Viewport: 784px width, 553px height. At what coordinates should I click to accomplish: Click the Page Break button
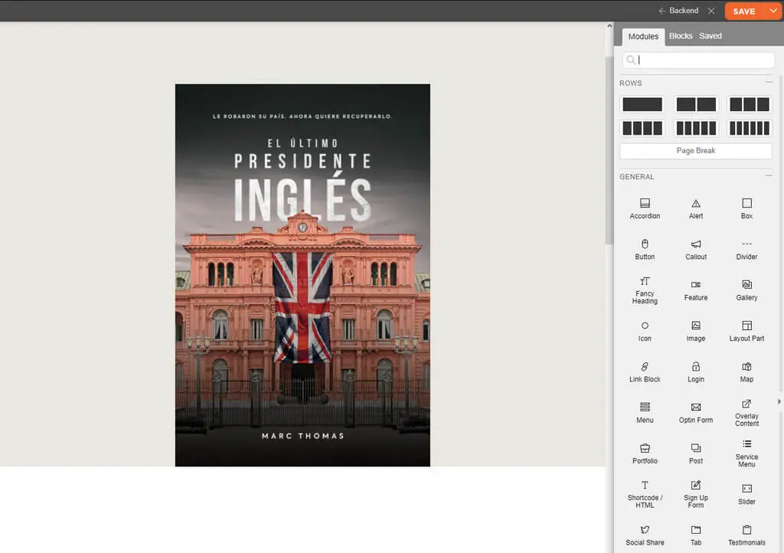click(x=695, y=150)
